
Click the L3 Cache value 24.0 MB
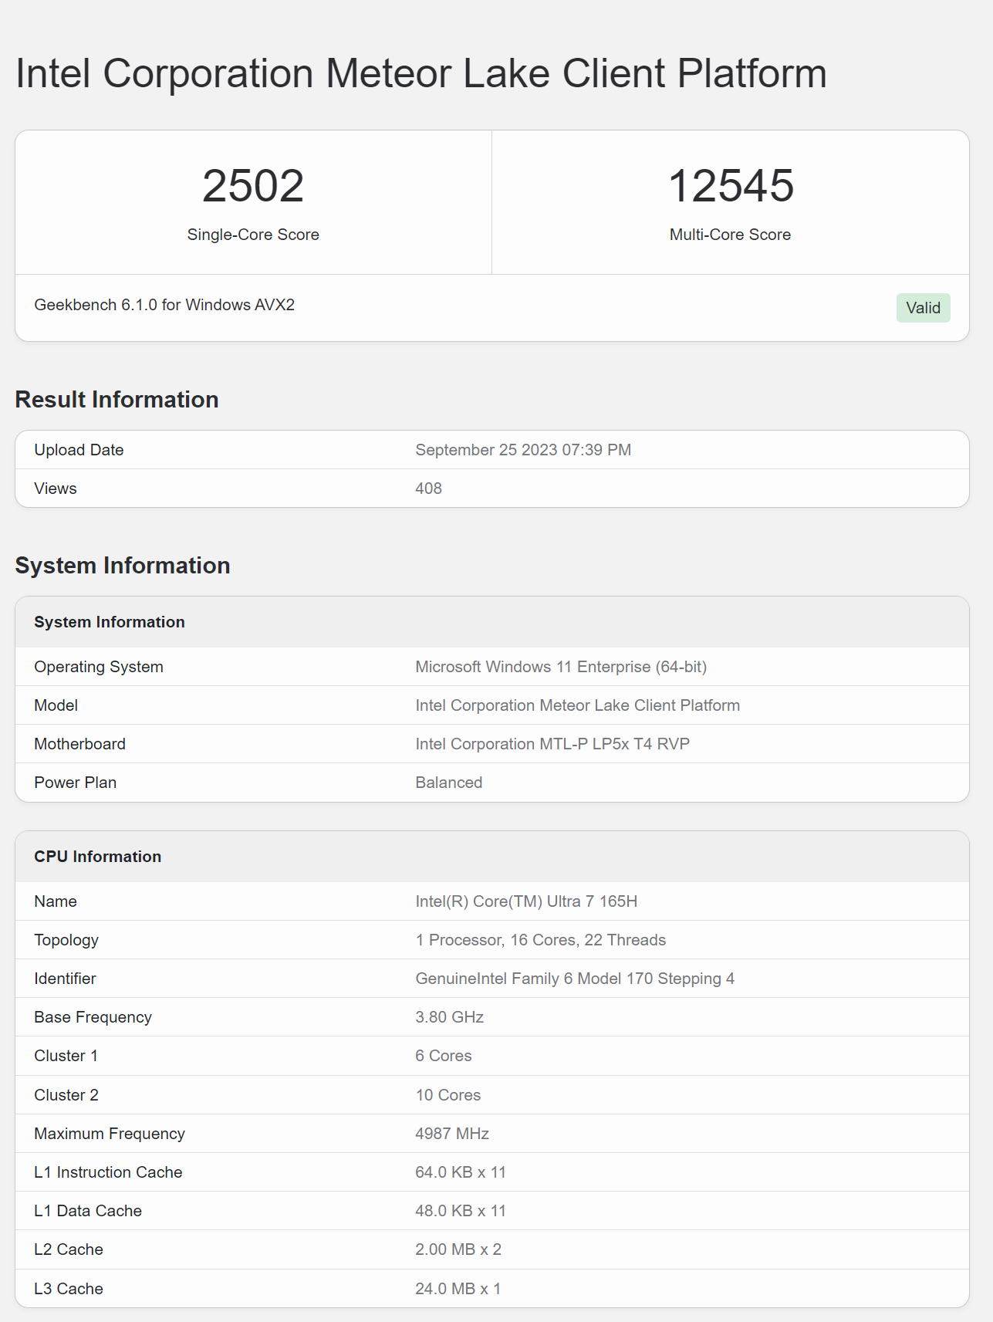click(x=458, y=1289)
